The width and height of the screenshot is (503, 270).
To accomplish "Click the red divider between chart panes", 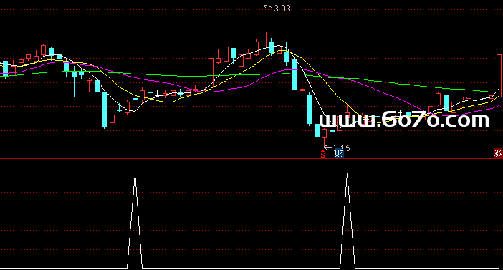I will pos(251,158).
